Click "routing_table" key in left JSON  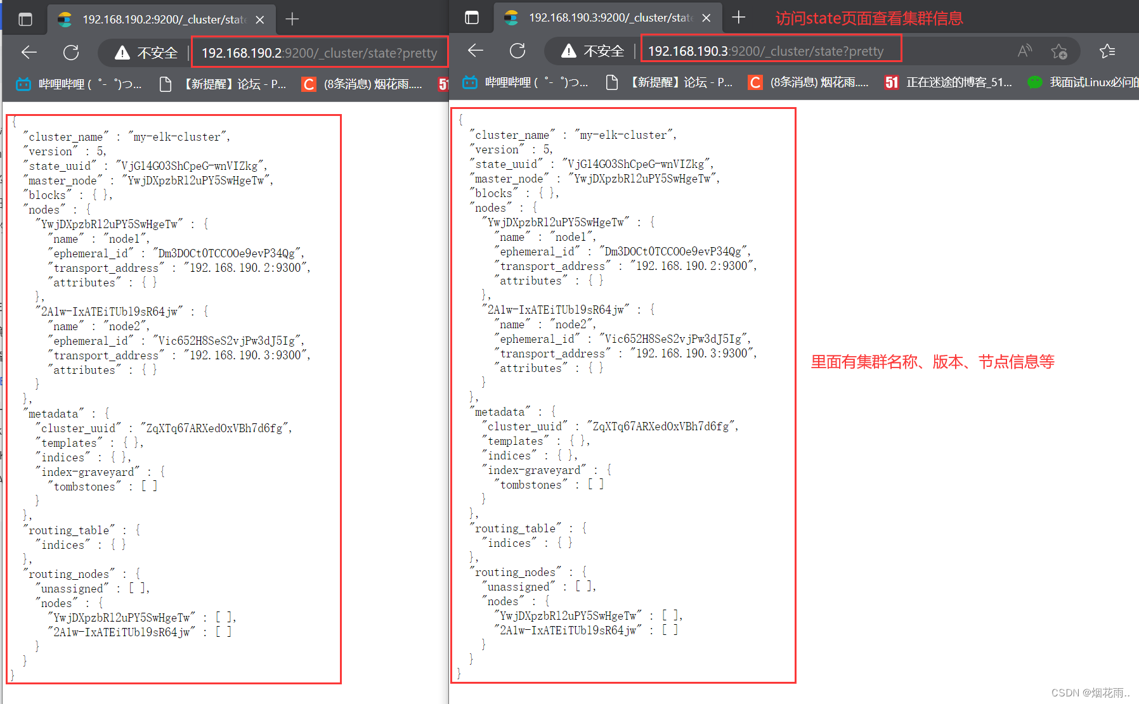(x=69, y=530)
